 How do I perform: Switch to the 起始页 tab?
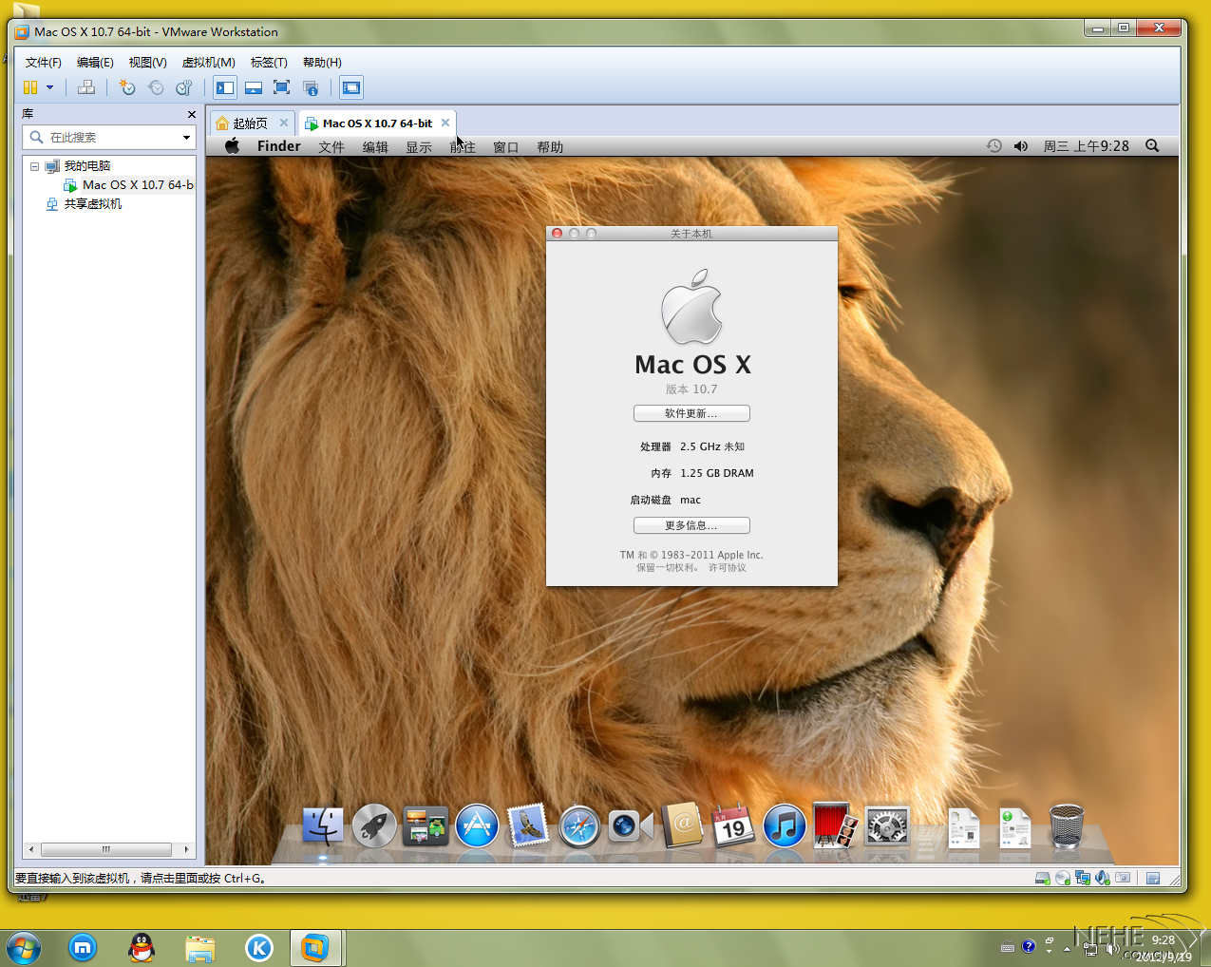(250, 123)
